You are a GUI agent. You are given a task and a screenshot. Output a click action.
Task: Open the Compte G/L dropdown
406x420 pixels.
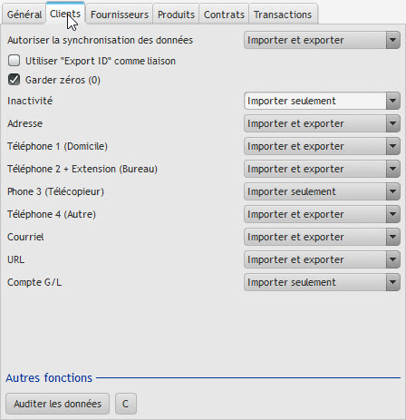pyautogui.click(x=322, y=282)
